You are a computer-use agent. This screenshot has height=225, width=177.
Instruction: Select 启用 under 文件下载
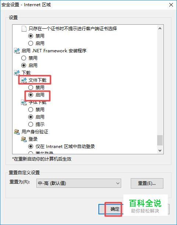[30, 95]
